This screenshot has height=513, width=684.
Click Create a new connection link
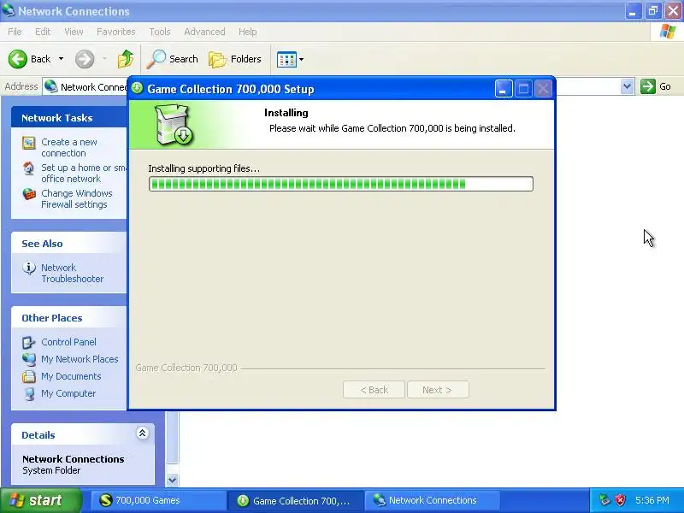(x=69, y=147)
